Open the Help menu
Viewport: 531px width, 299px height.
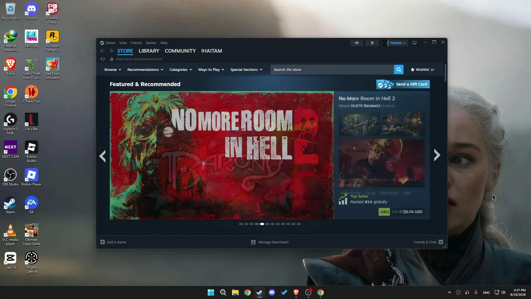tap(164, 43)
